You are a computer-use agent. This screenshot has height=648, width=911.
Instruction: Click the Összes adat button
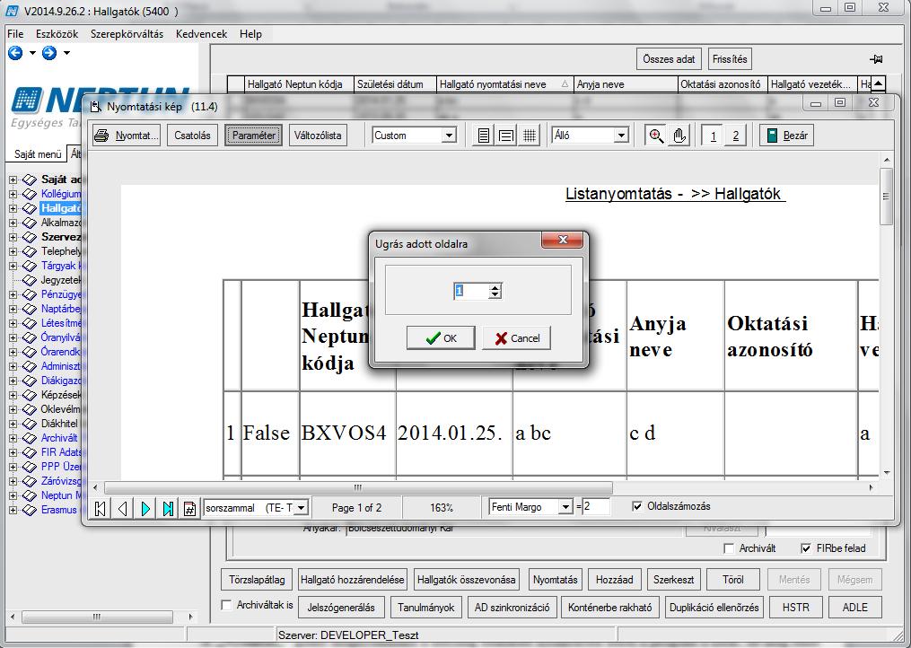[x=669, y=58]
